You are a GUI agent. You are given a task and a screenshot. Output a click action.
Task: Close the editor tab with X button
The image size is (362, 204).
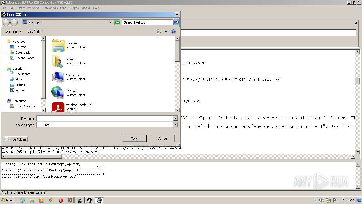[356, 23]
